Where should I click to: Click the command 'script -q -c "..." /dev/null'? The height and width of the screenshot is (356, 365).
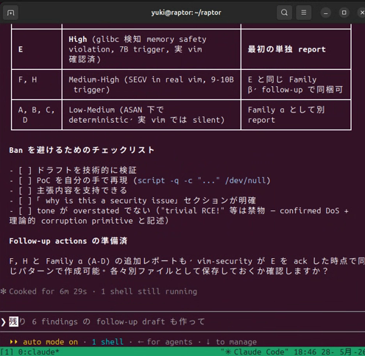(x=202, y=180)
